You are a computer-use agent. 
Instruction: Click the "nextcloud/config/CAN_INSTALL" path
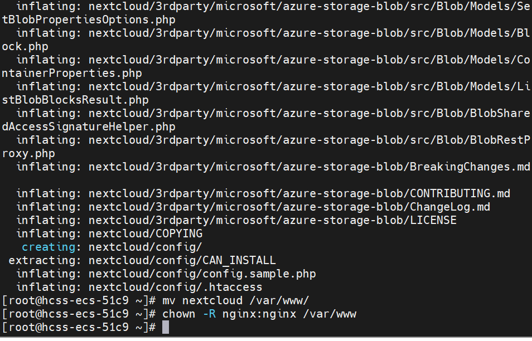[x=182, y=260]
